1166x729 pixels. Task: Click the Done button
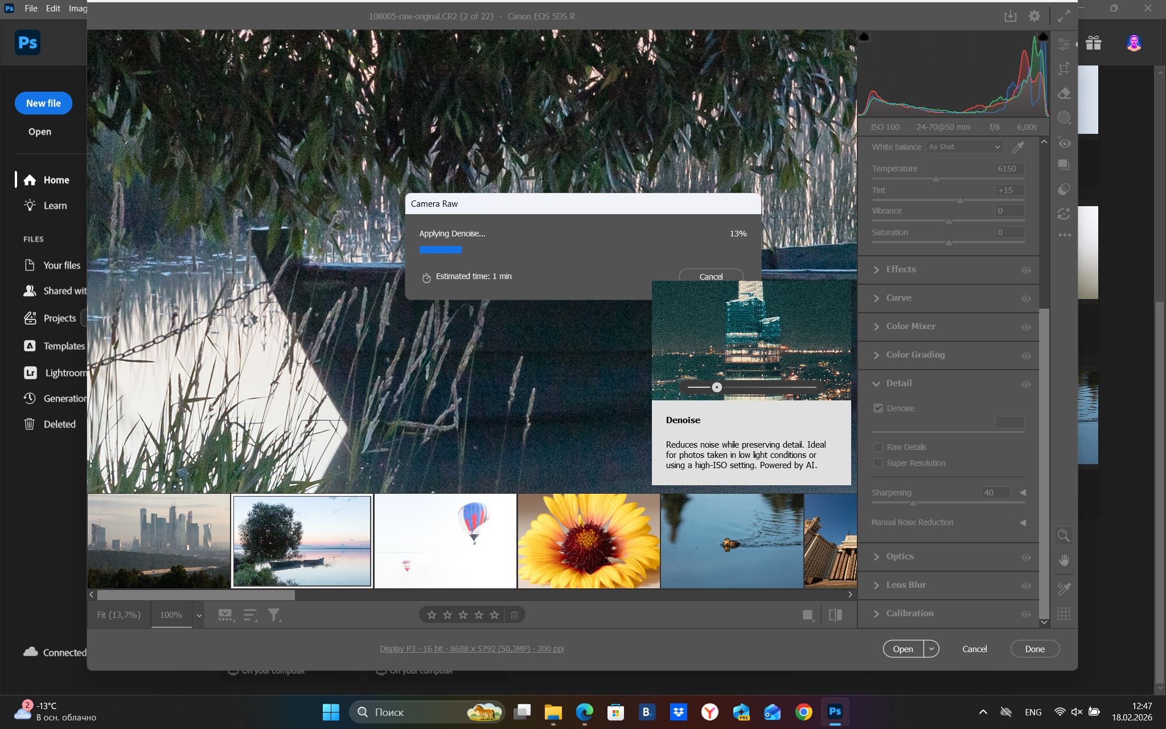pyautogui.click(x=1034, y=649)
